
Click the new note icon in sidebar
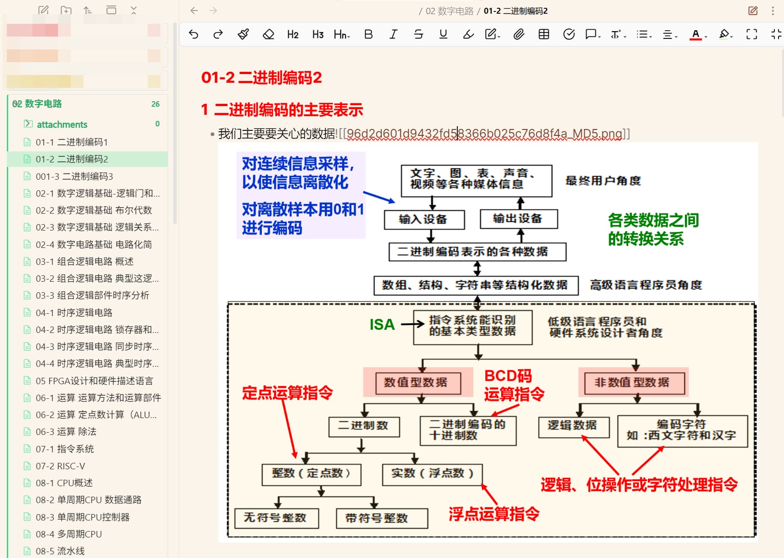tap(43, 10)
